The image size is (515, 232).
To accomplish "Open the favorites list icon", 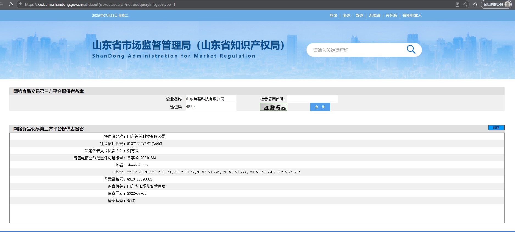I will point(475,4).
